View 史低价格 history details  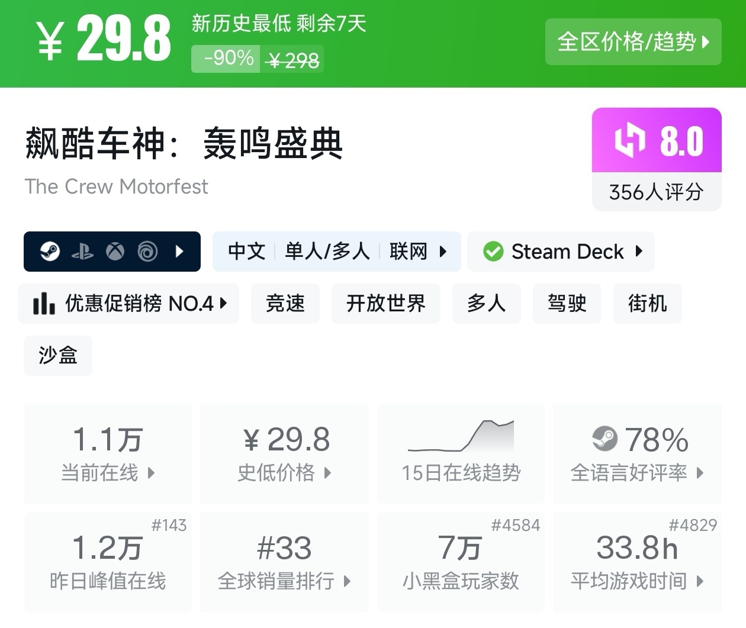tap(285, 453)
